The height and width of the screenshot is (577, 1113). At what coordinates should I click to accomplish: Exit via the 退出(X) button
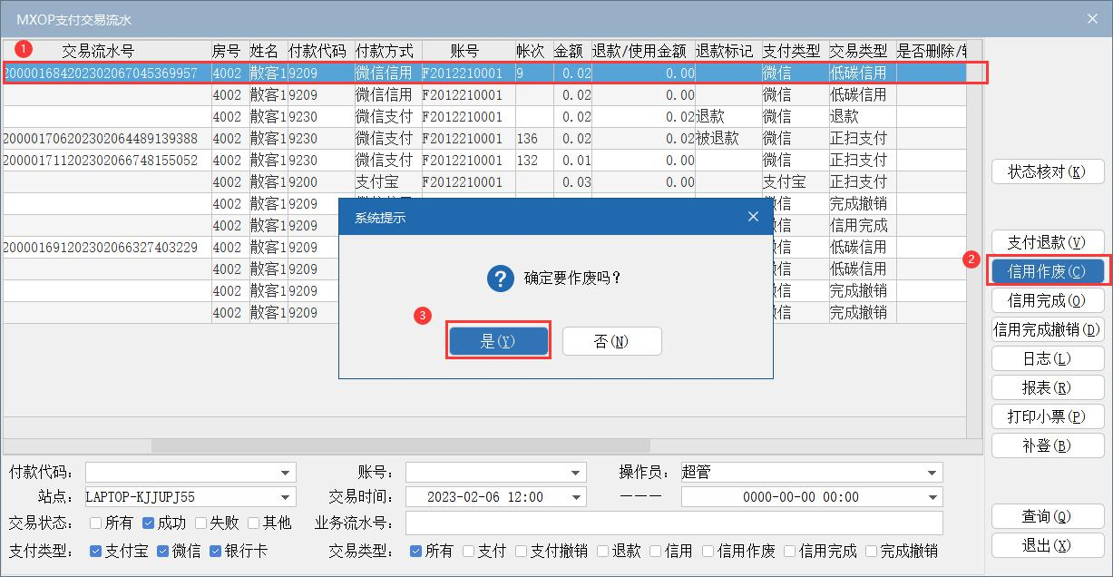(x=1048, y=545)
